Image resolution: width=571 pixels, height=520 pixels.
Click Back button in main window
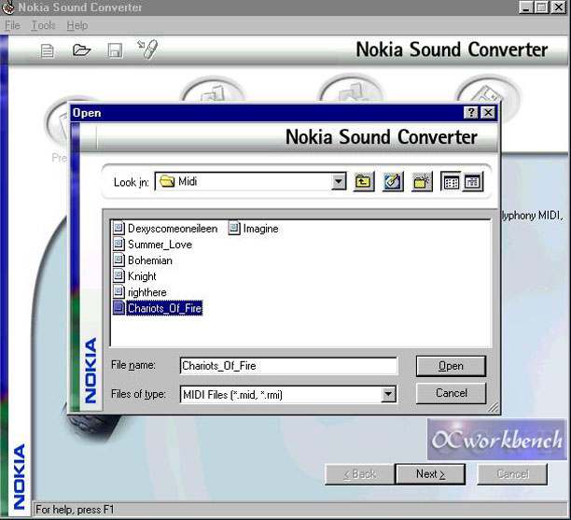(x=360, y=474)
